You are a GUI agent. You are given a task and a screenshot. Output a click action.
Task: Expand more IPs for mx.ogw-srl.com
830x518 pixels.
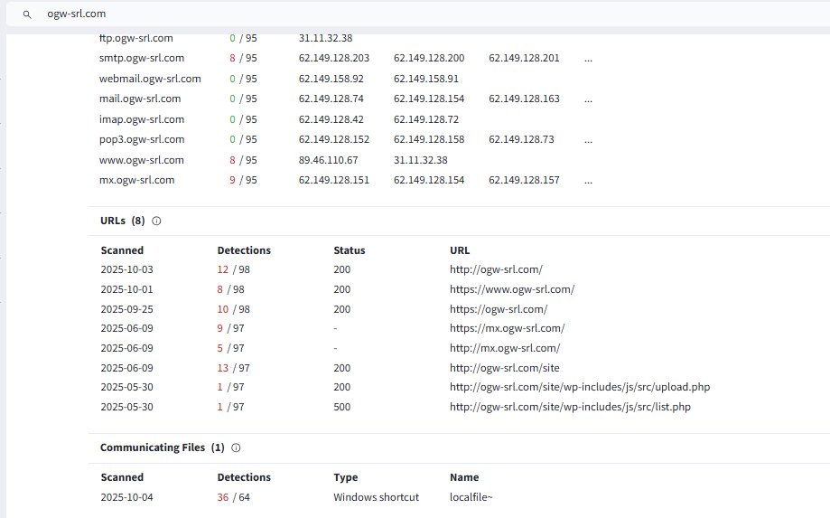point(588,181)
